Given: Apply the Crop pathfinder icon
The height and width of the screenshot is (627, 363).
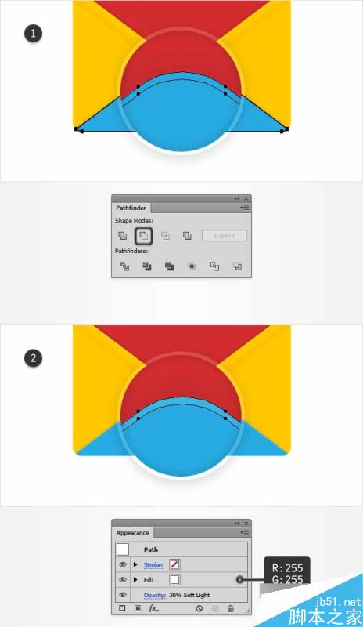Looking at the screenshot, I should click(192, 266).
